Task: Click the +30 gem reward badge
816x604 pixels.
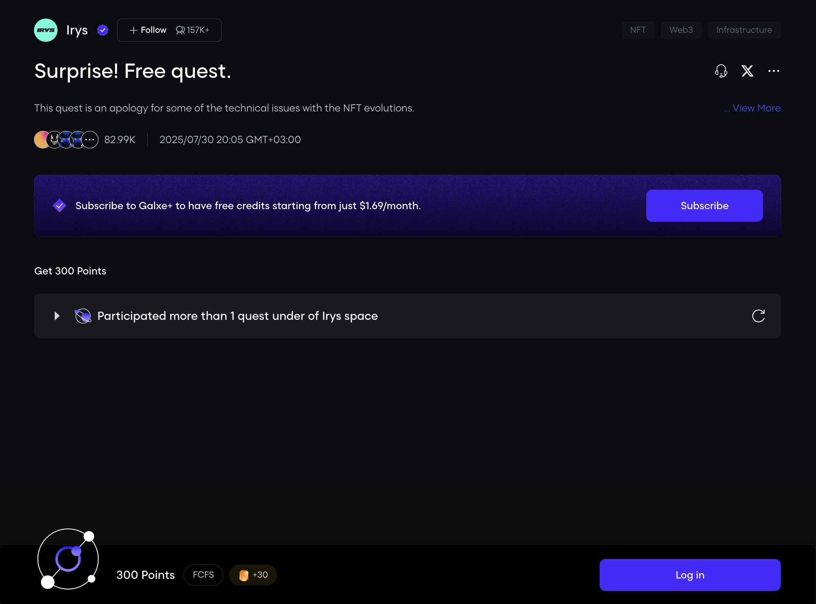Action: (253, 575)
